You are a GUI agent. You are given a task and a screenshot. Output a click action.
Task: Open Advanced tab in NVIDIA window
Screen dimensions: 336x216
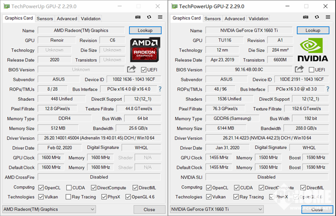(235, 19)
